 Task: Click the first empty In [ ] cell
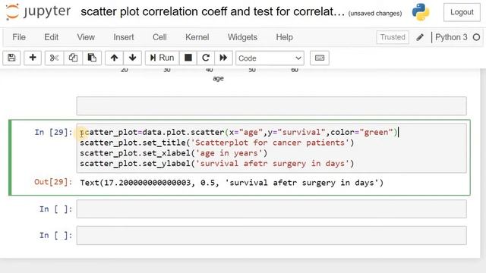pyautogui.click(x=272, y=209)
